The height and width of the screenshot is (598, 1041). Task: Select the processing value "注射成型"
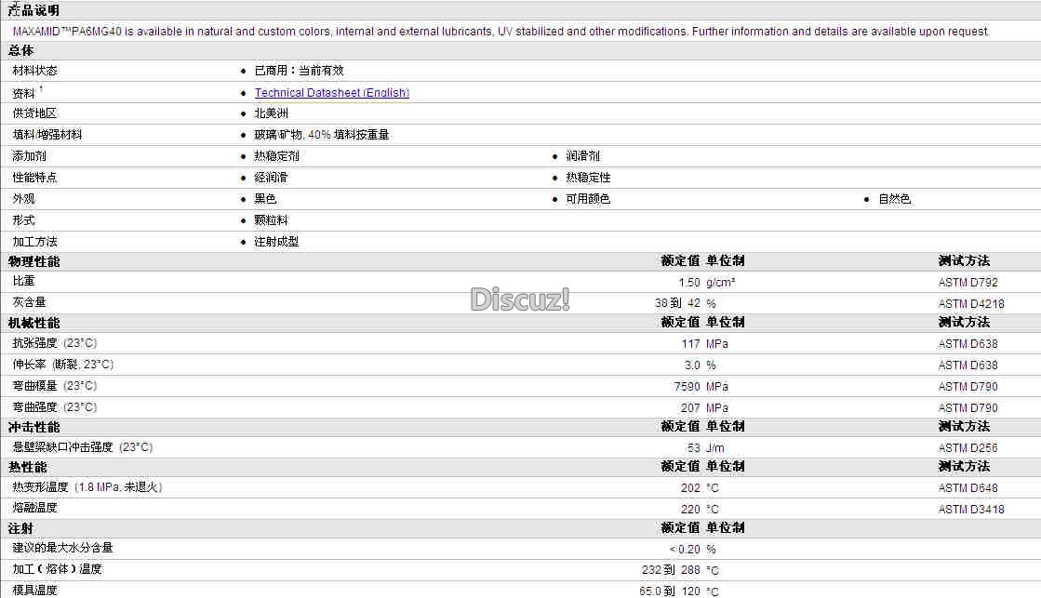coord(277,242)
